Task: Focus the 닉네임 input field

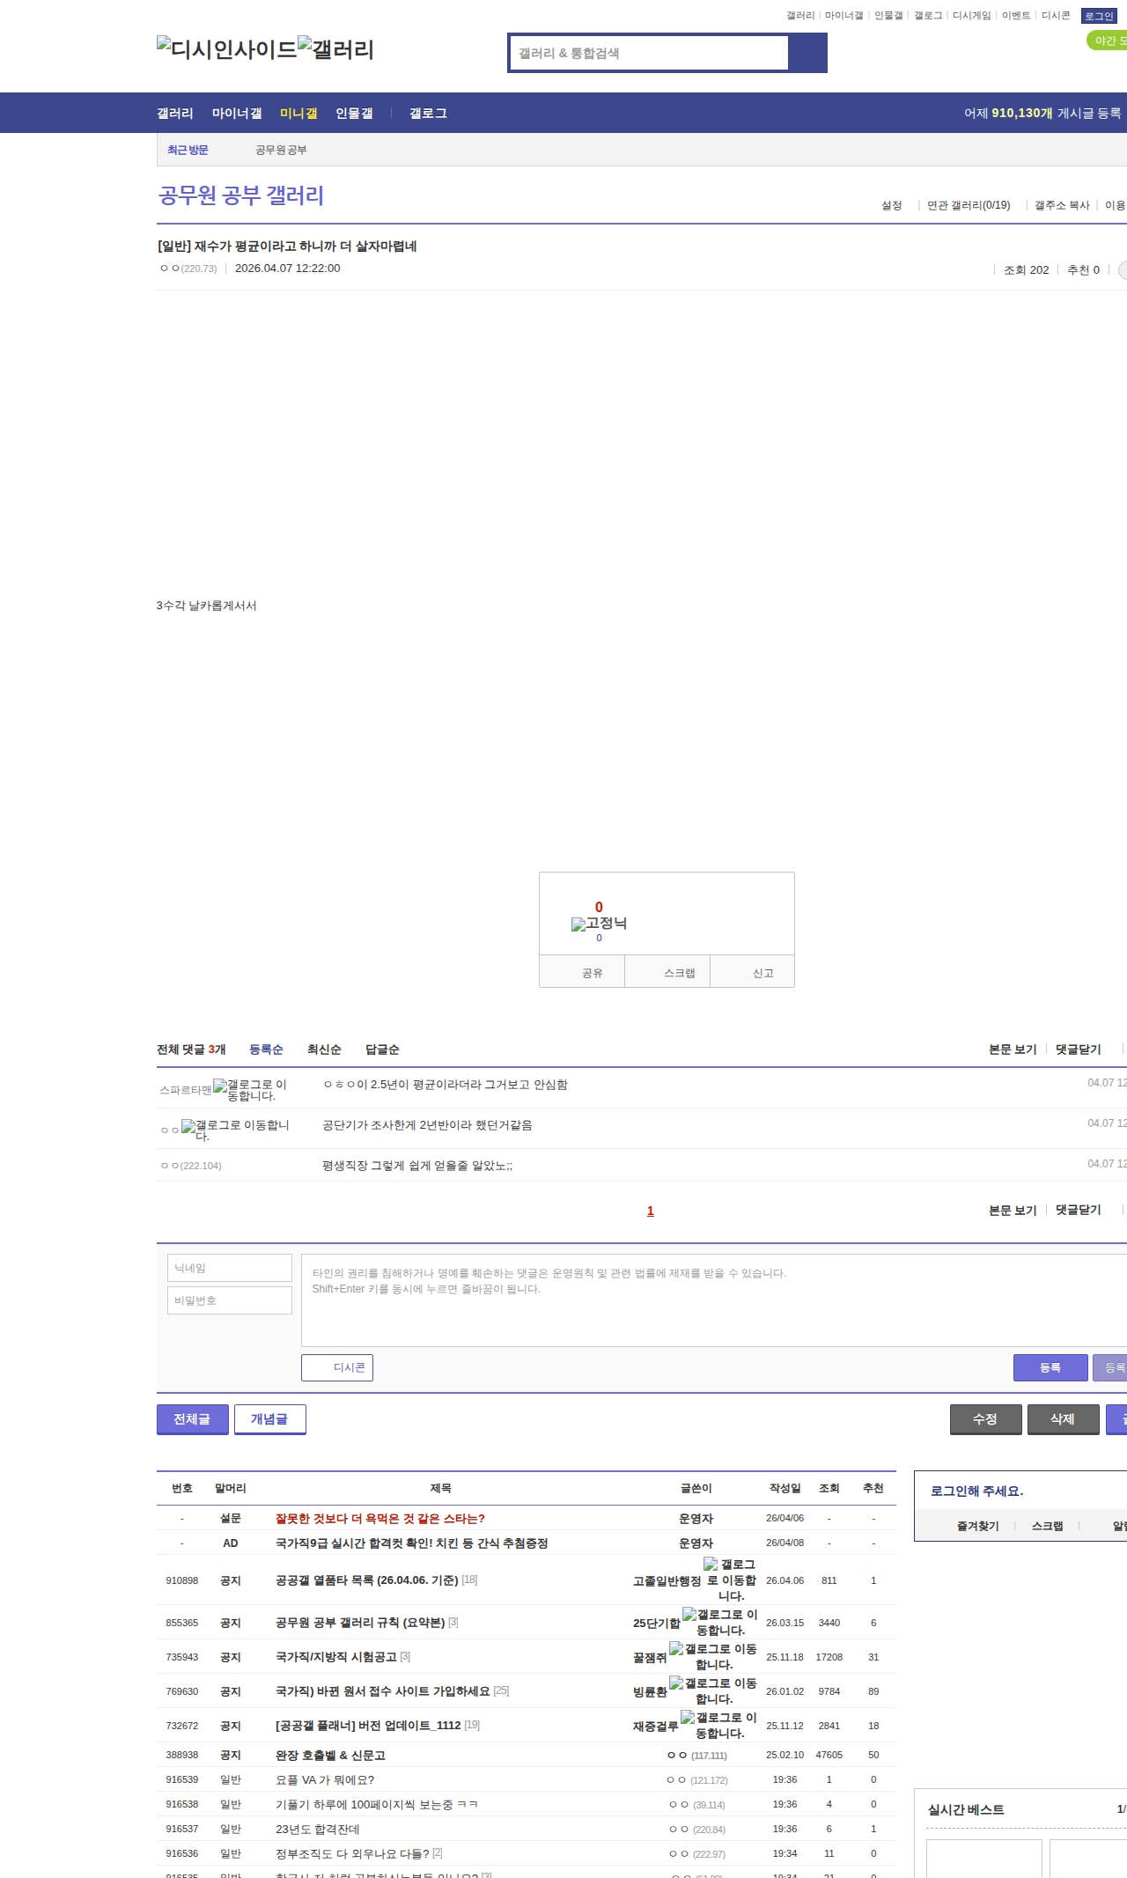Action: pos(230,1268)
